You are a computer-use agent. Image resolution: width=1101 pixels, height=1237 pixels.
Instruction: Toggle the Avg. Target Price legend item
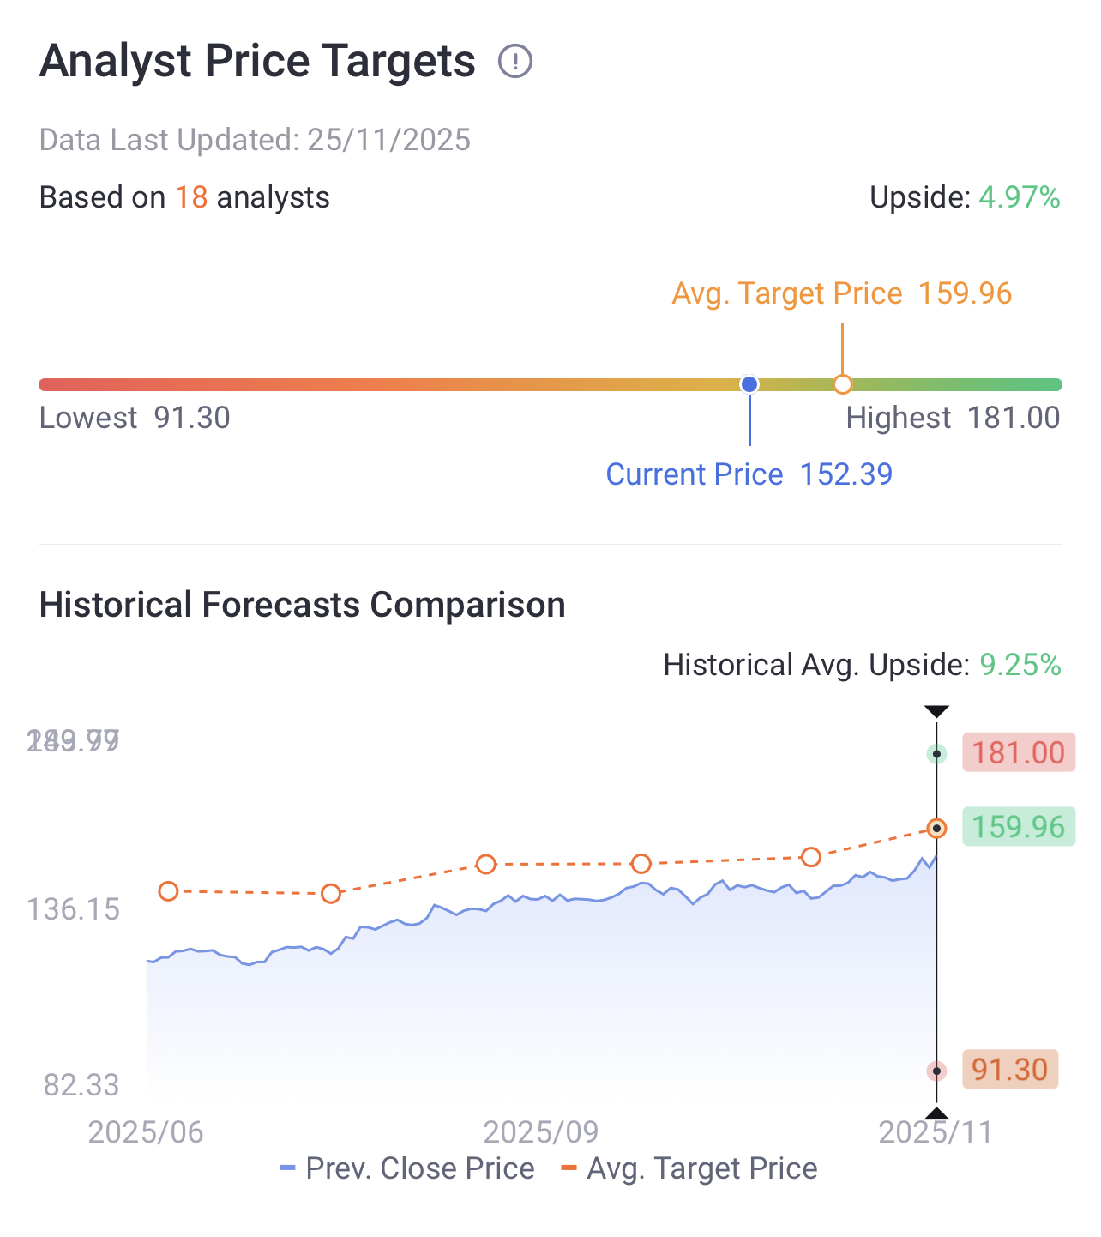(x=689, y=1168)
